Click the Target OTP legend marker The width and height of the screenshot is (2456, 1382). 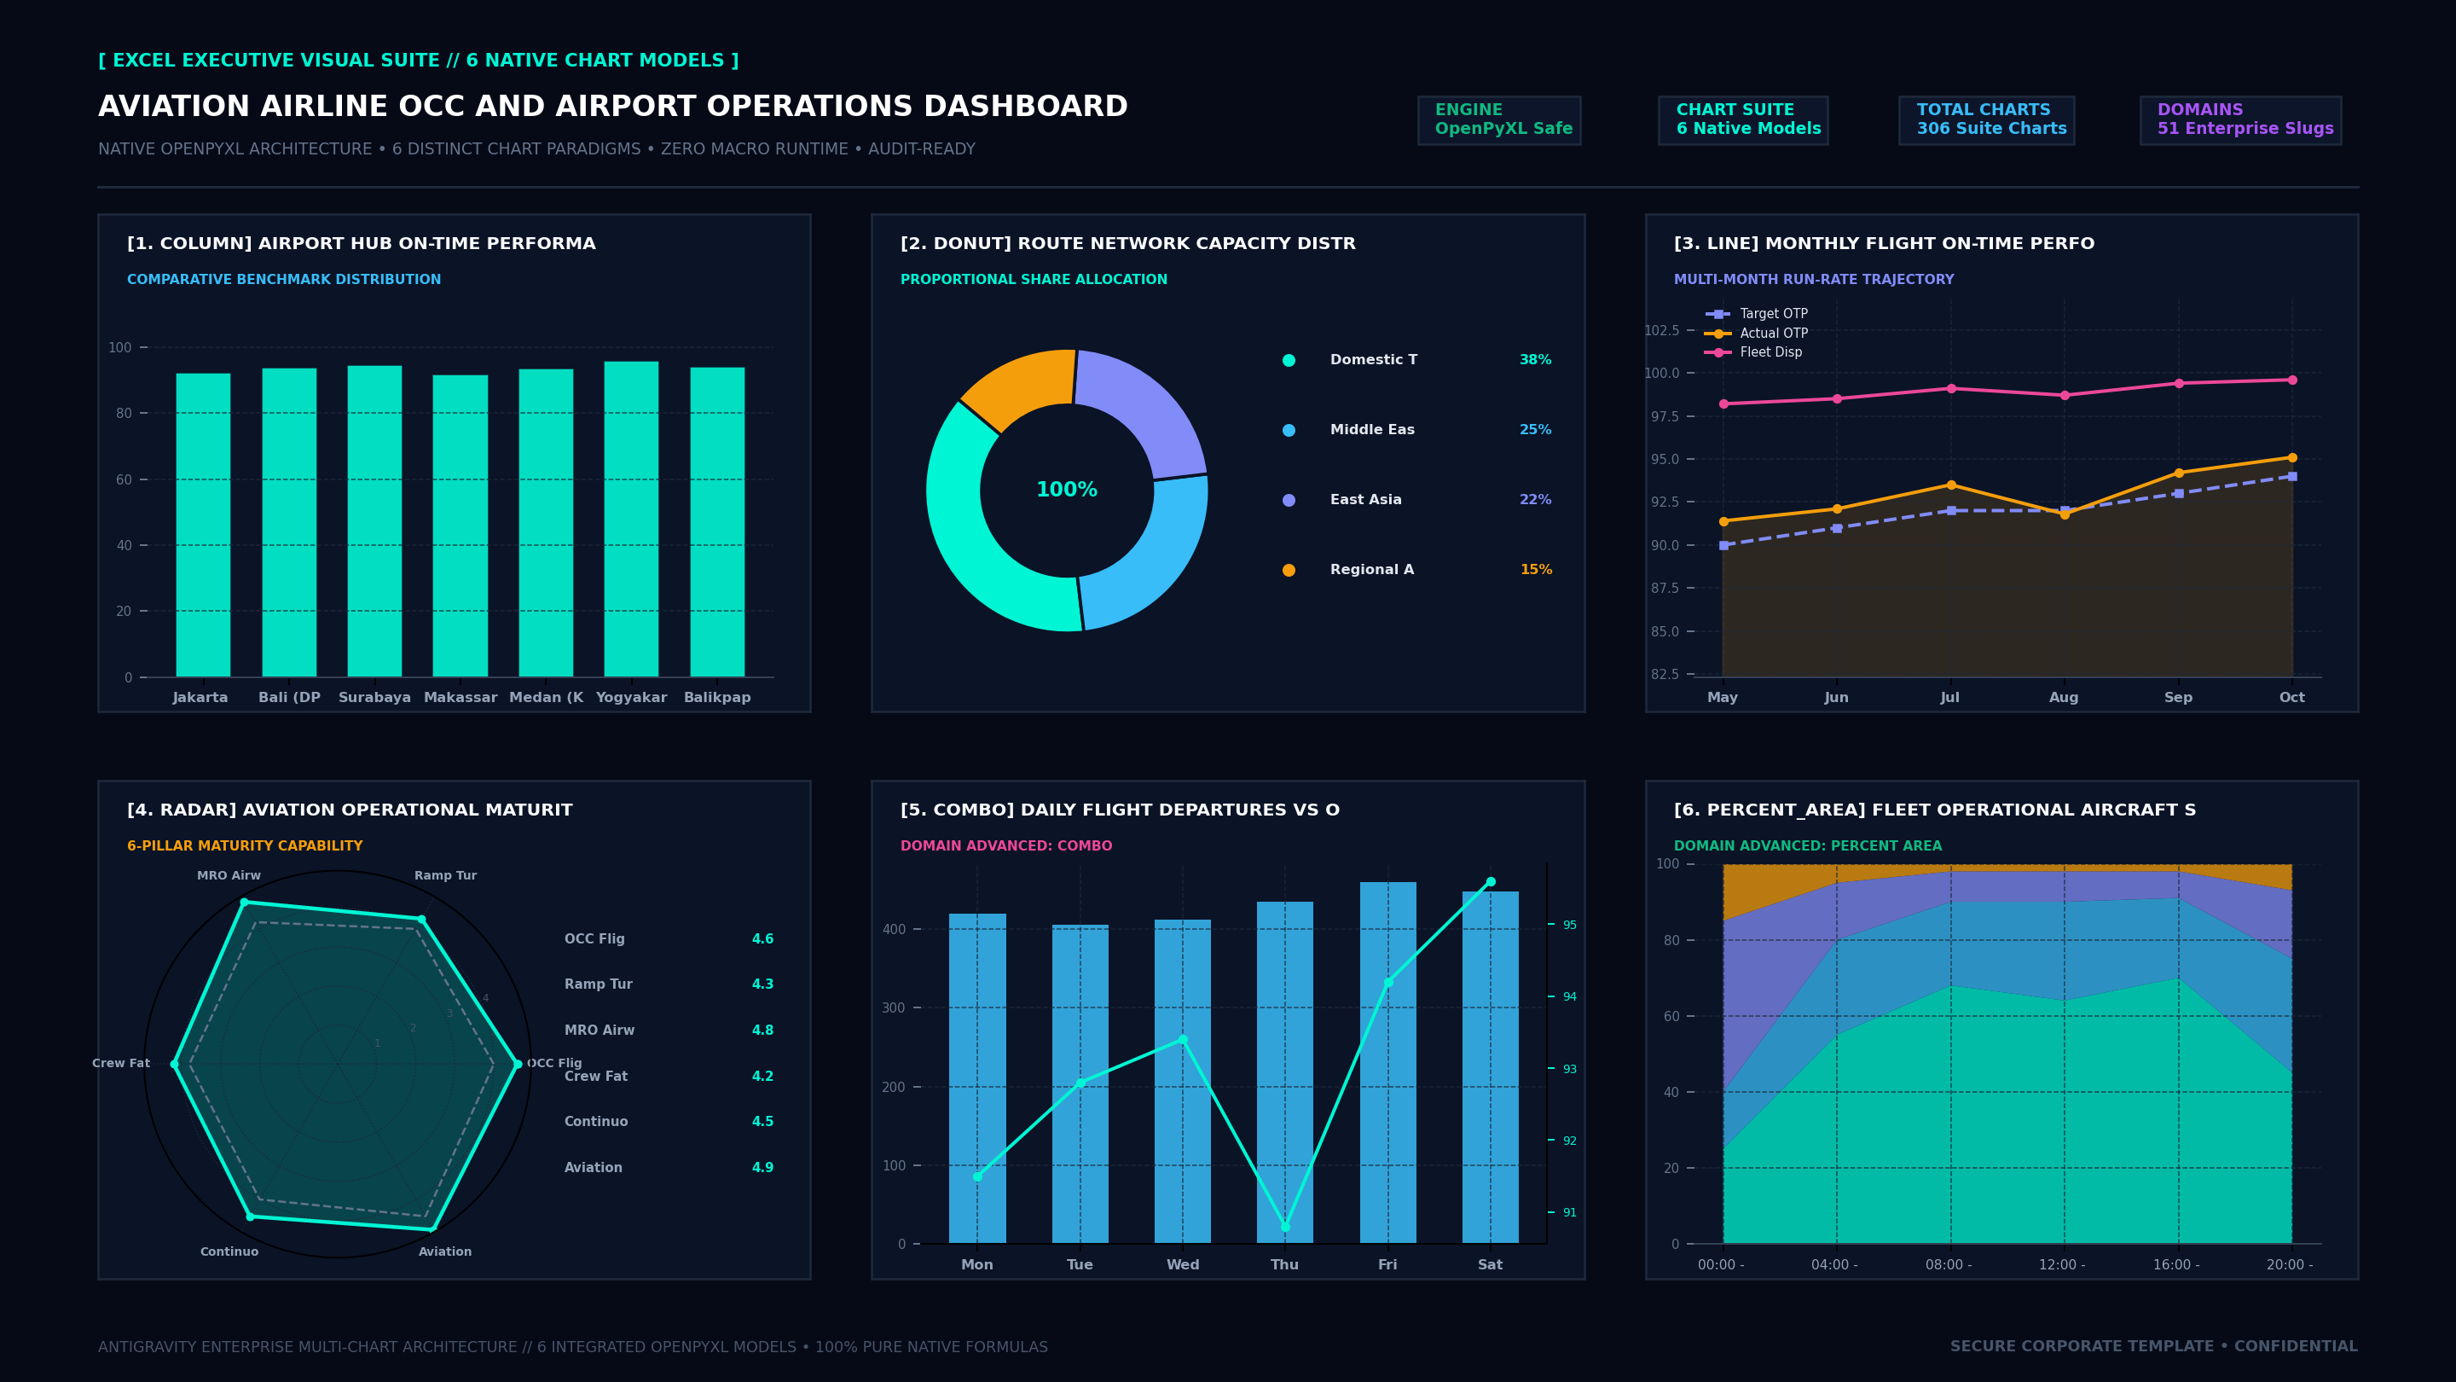[x=1717, y=314]
